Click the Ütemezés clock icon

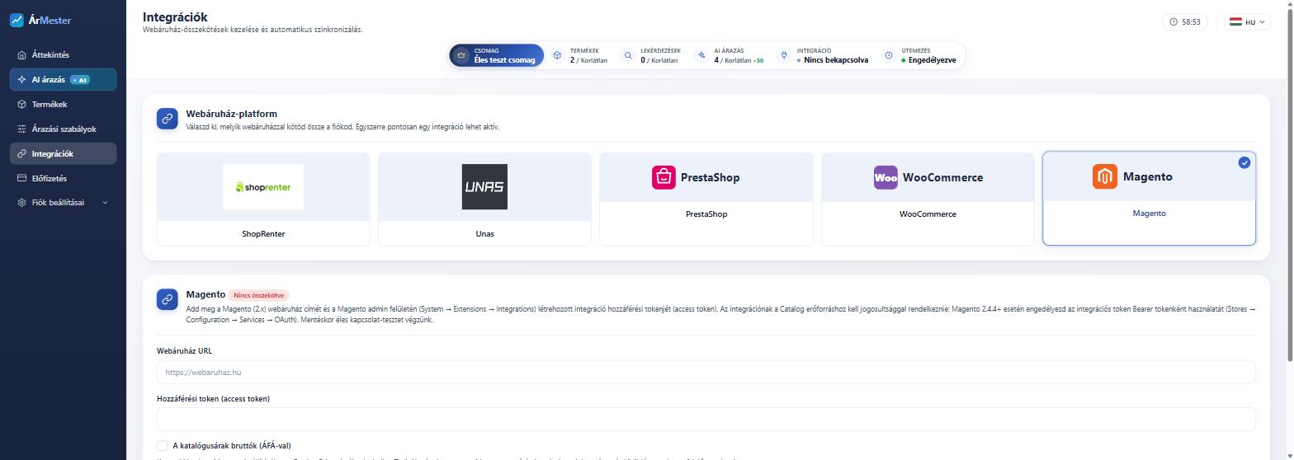pyautogui.click(x=889, y=55)
